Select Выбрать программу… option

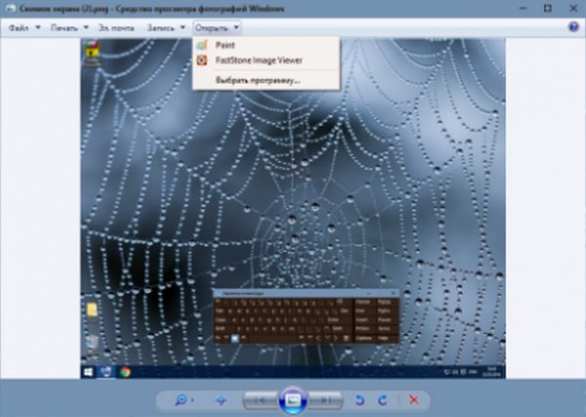click(266, 80)
